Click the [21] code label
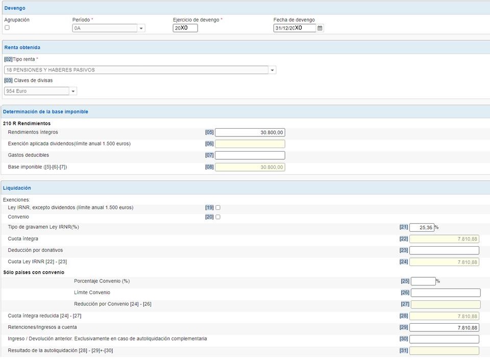The width and height of the screenshot is (490, 361). click(404, 227)
